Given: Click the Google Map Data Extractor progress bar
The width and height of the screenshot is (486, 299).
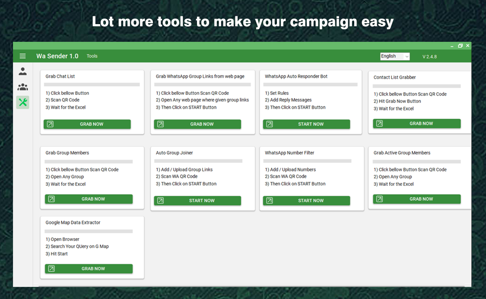Looking at the screenshot, I should point(89,231).
